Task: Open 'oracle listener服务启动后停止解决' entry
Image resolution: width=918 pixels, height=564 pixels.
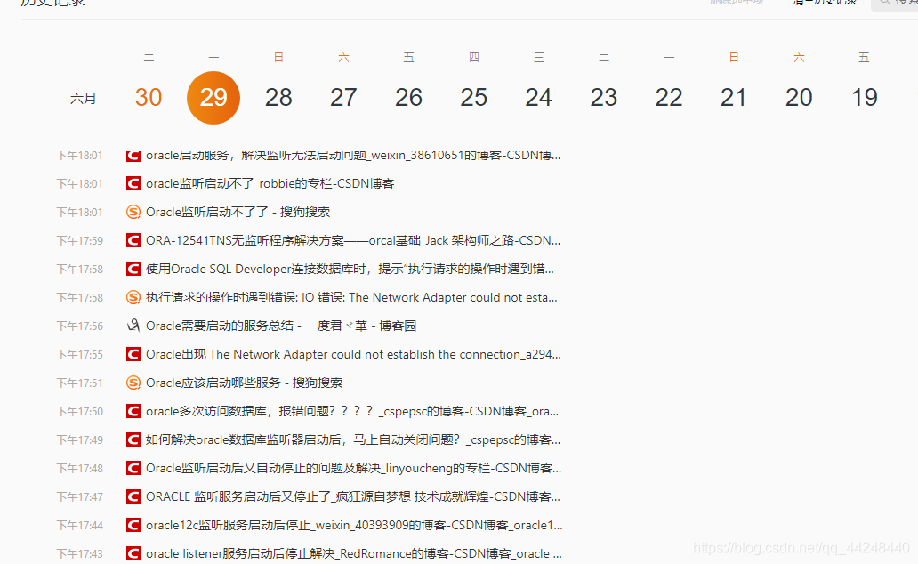Action: point(354,553)
